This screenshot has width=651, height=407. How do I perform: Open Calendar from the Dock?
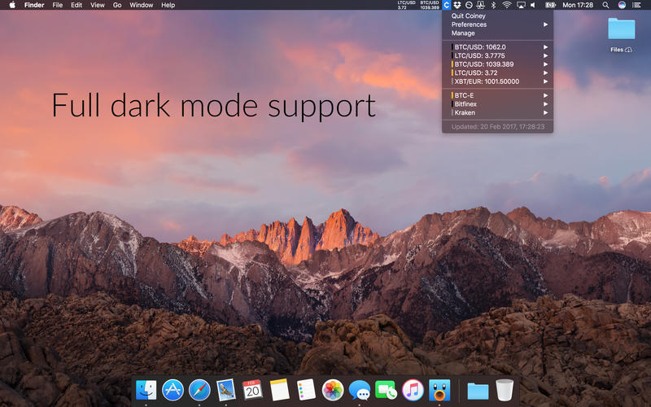coord(252,390)
